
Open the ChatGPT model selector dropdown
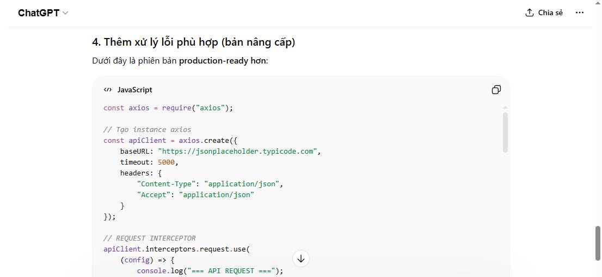pyautogui.click(x=43, y=12)
